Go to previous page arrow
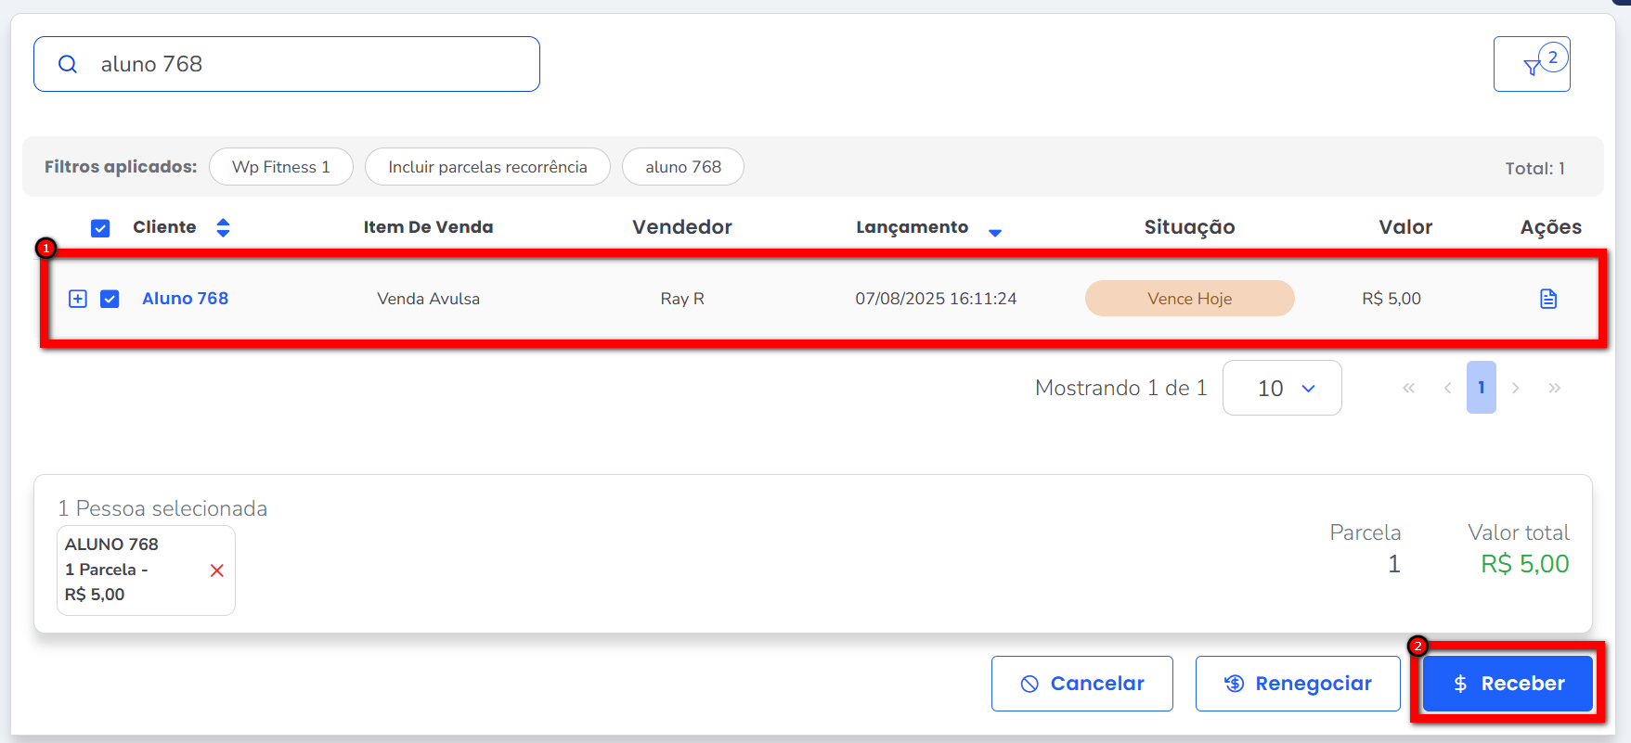 coord(1447,388)
